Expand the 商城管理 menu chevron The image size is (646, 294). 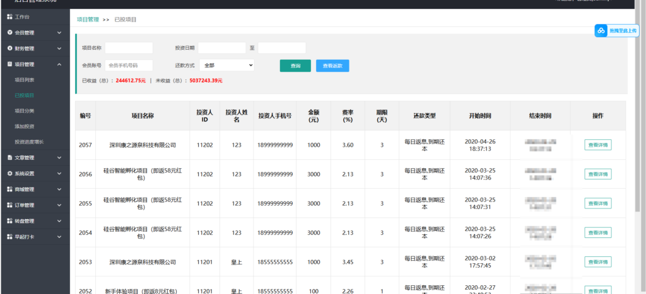tap(59, 189)
